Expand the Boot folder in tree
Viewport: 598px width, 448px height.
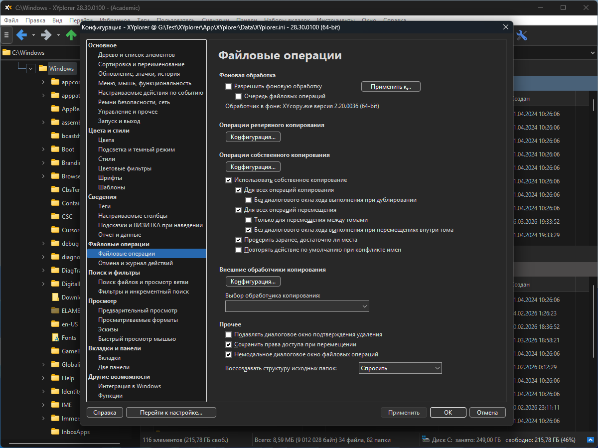coord(43,149)
